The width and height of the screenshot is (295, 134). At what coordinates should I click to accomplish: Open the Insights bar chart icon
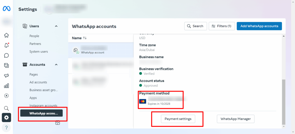tap(6, 86)
